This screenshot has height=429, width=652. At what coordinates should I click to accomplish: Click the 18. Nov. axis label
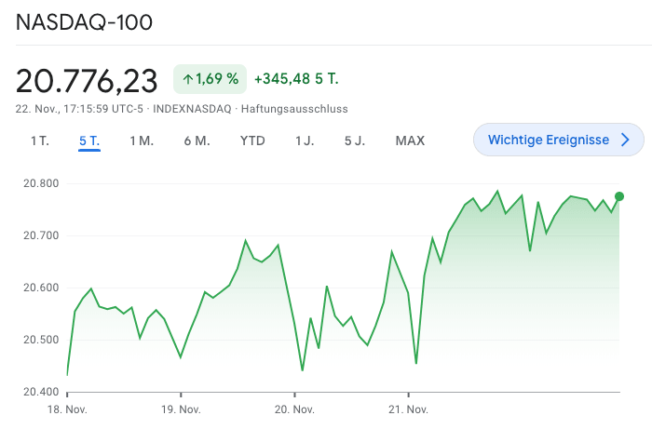pyautogui.click(x=67, y=409)
